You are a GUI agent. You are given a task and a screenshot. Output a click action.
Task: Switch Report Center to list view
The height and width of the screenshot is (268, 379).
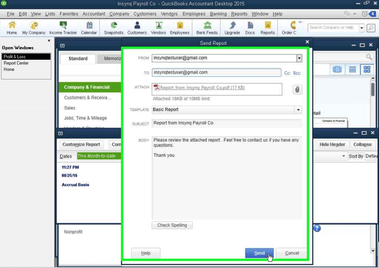(353, 70)
